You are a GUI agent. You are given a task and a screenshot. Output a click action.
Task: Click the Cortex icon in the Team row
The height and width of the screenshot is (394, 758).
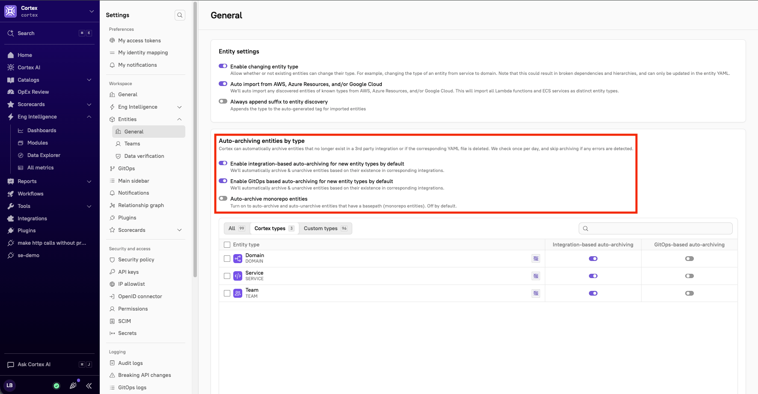(x=536, y=293)
